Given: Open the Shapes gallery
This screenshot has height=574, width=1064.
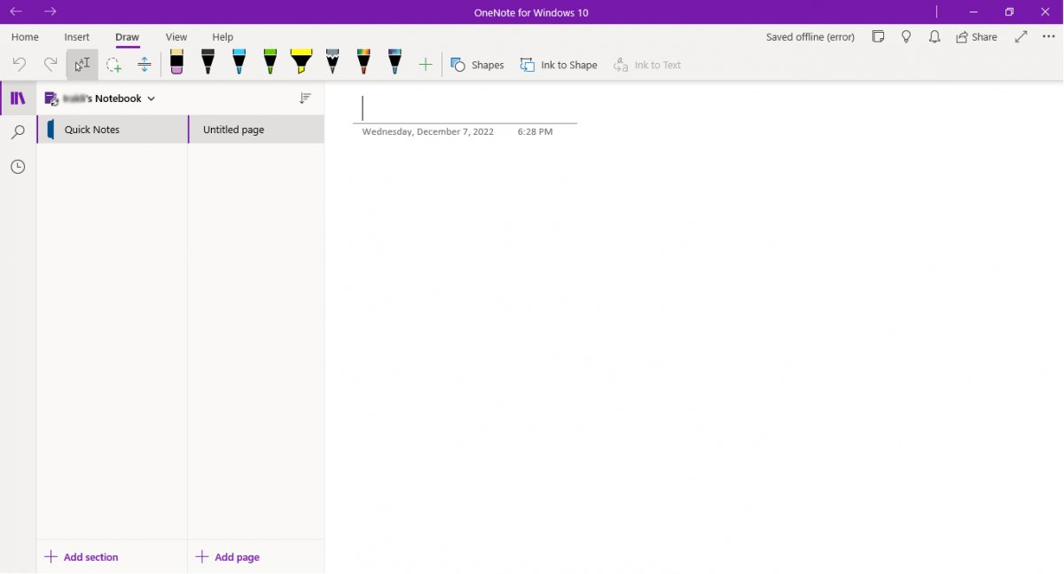Looking at the screenshot, I should 477,65.
